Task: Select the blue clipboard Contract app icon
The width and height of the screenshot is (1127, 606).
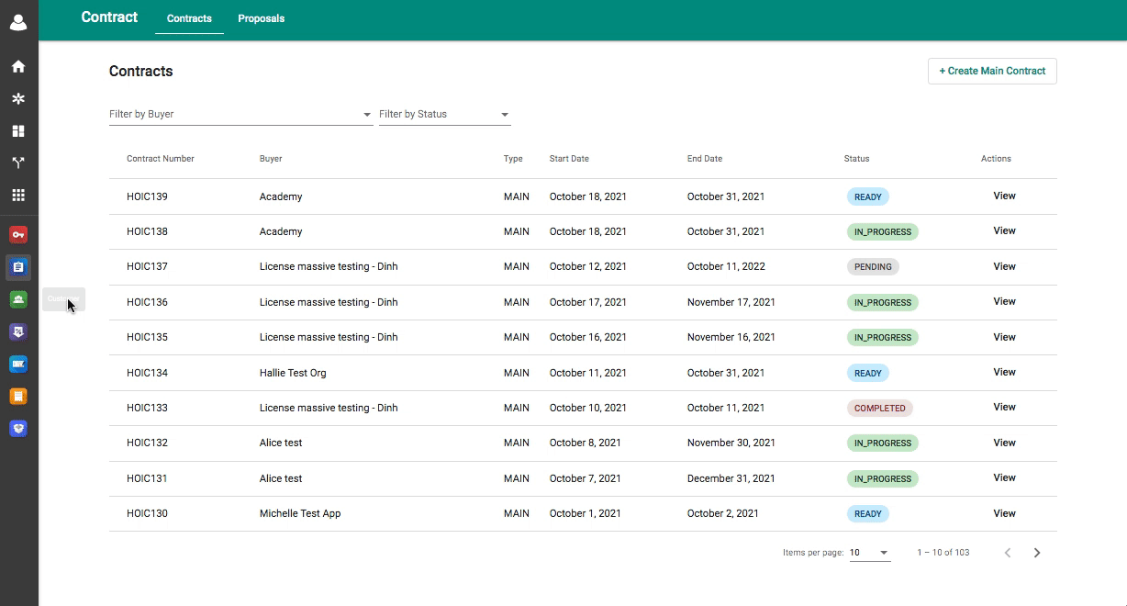Action: [x=18, y=267]
